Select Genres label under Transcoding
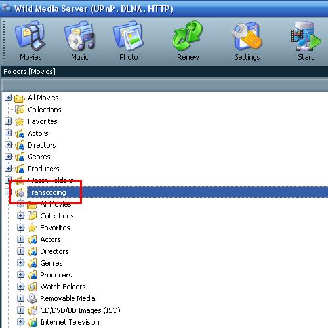Image resolution: width=328 pixels, height=328 pixels. click(51, 263)
